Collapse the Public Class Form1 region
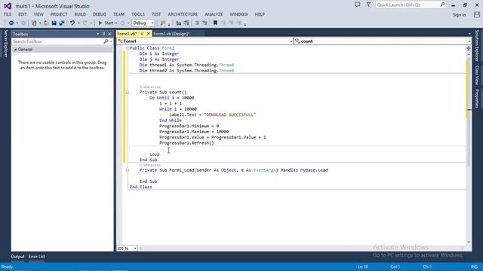This screenshot has width=483, height=271. click(x=127, y=48)
